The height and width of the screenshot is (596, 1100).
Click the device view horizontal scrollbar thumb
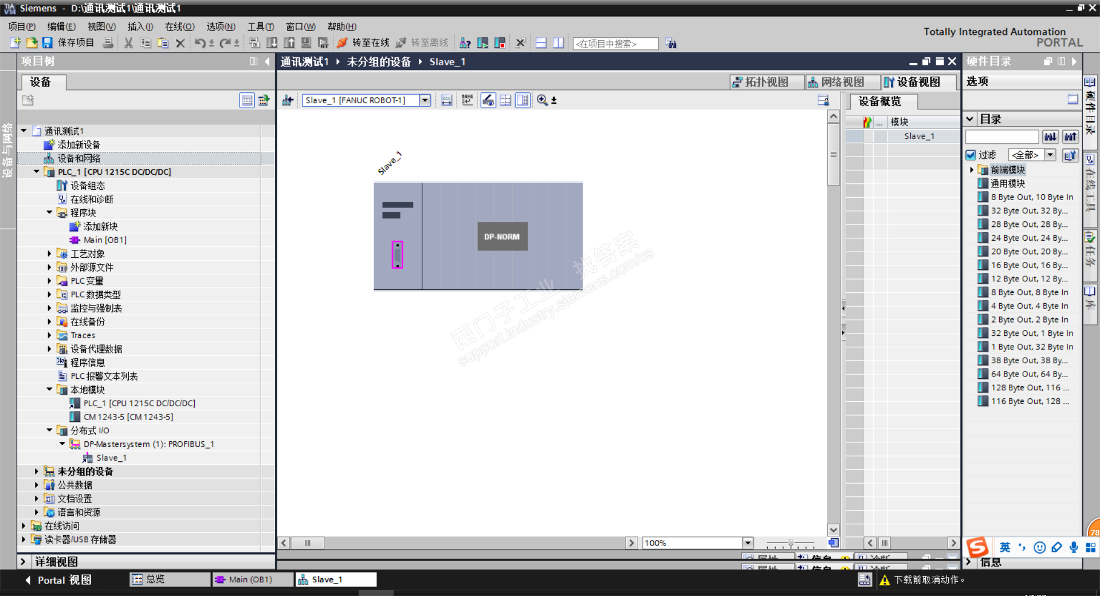coord(308,543)
